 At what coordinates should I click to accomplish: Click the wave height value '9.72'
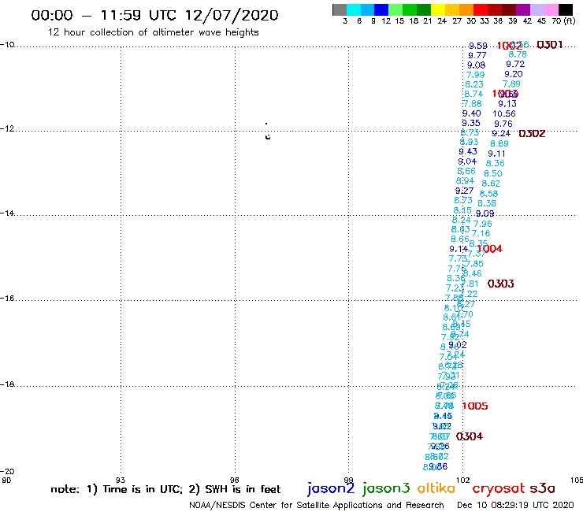tap(515, 65)
